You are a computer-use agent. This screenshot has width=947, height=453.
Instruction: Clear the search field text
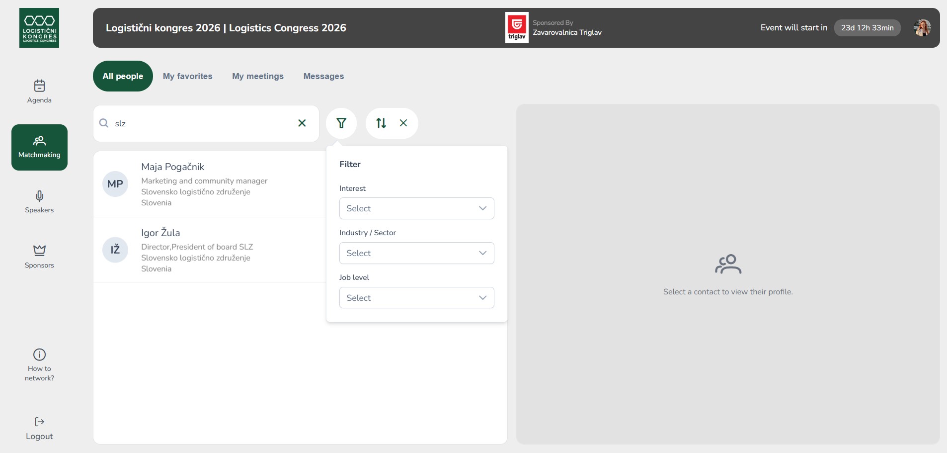pos(302,123)
